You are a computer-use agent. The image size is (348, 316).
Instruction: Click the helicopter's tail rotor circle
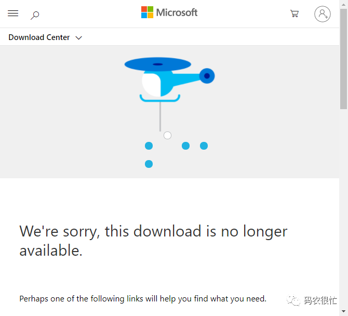207,76
